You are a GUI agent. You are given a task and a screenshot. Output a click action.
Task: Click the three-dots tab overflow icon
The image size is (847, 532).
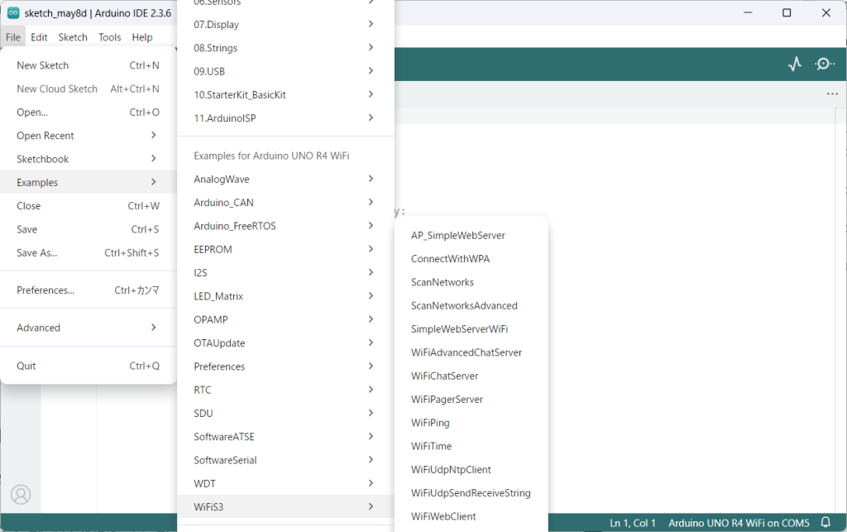[x=832, y=94]
